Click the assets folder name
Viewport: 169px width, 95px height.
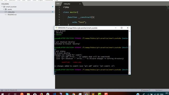tap(10, 9)
